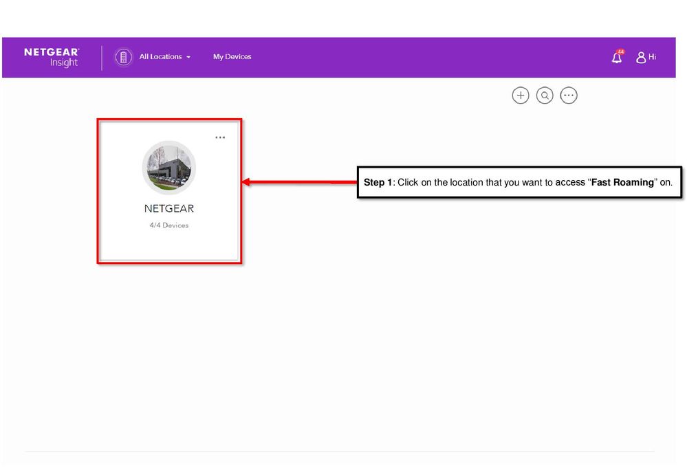Screen dimensions: 687x468
Task: Open the My Devices tab
Action: pos(232,57)
